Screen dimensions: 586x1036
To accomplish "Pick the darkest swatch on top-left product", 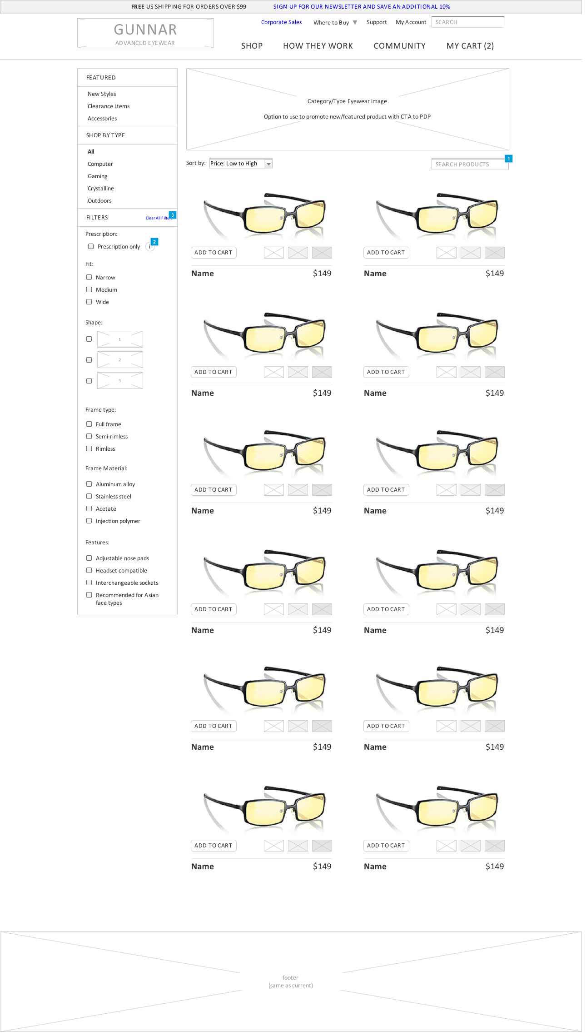I will coord(322,253).
